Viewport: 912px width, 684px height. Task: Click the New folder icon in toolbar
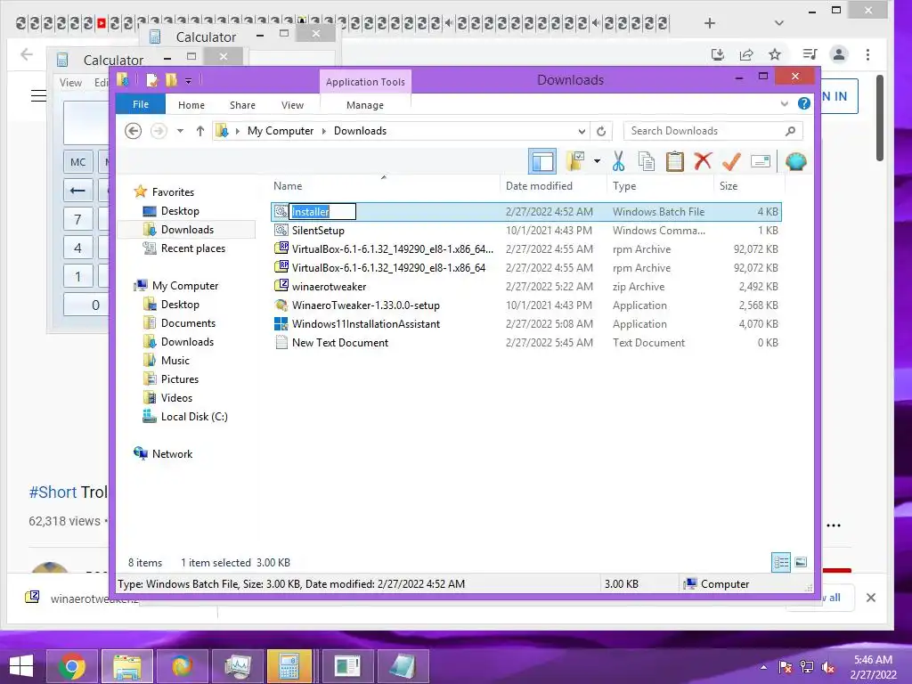point(575,161)
